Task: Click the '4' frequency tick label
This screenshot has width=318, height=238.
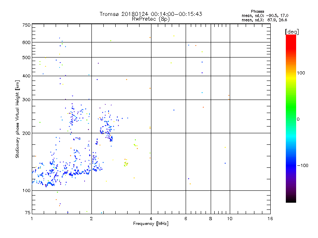Action: 151,219
